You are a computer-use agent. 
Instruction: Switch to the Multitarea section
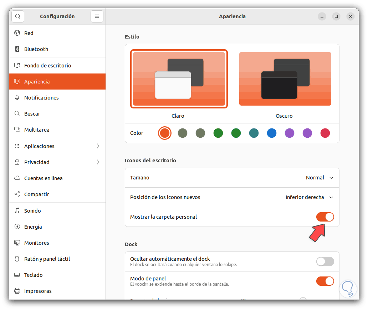point(36,129)
